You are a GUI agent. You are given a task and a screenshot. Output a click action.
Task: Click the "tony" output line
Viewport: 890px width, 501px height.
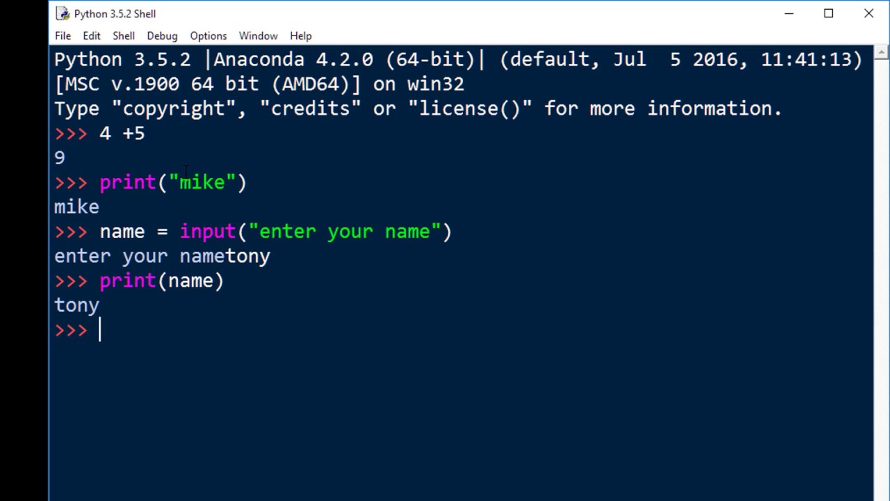[76, 305]
